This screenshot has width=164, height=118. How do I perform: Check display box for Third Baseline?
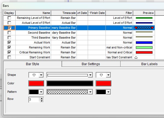[9, 38]
